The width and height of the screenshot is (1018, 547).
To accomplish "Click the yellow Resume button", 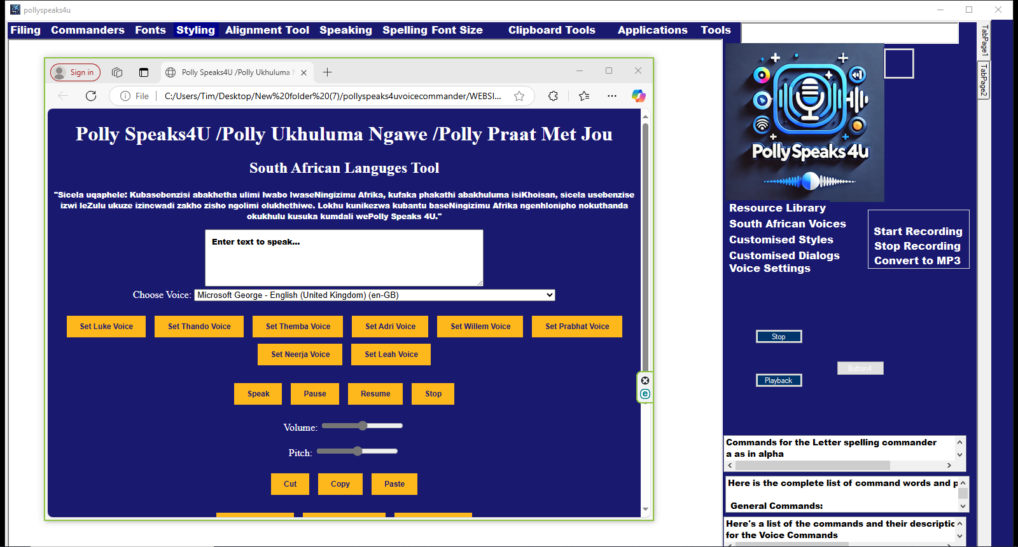I will click(375, 394).
